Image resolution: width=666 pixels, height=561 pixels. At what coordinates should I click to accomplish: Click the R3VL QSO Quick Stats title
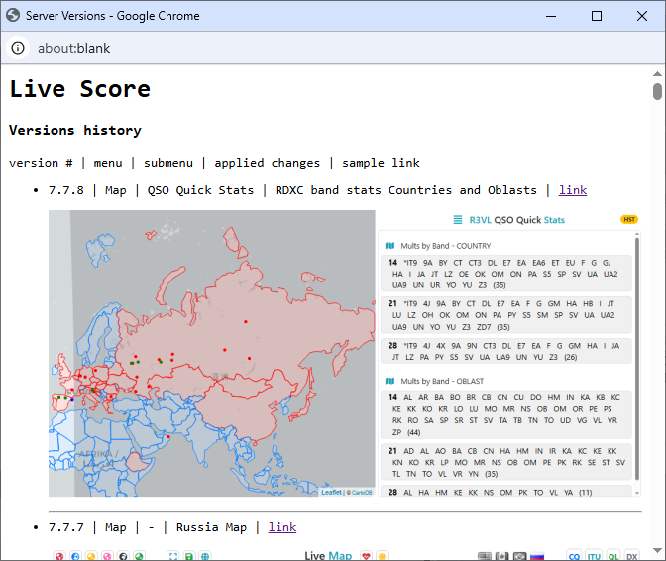(517, 220)
